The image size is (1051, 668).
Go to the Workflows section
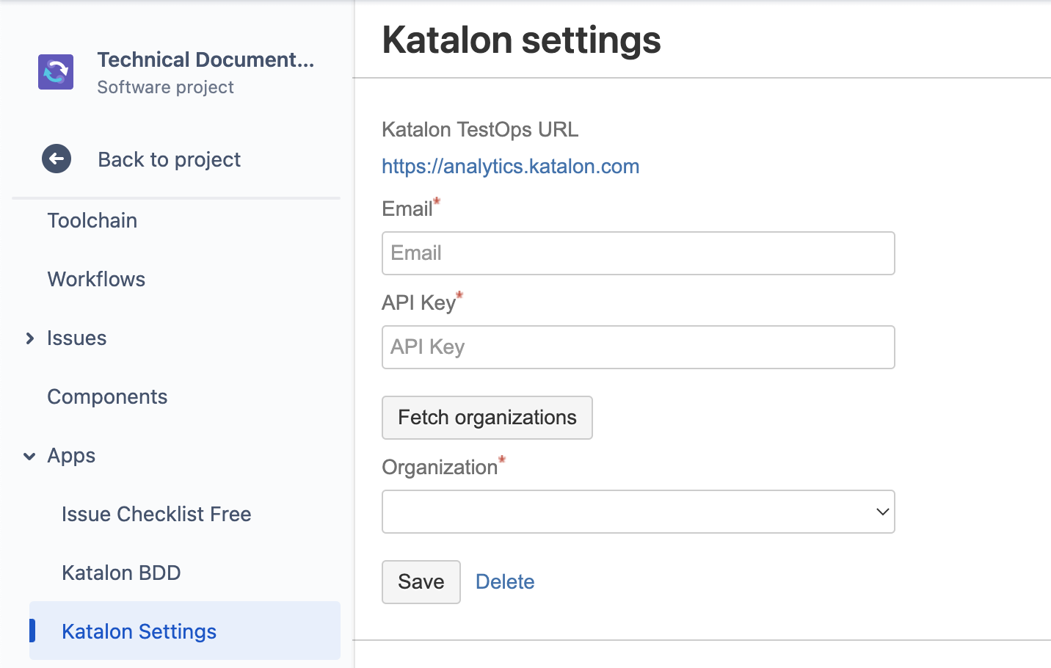point(96,279)
